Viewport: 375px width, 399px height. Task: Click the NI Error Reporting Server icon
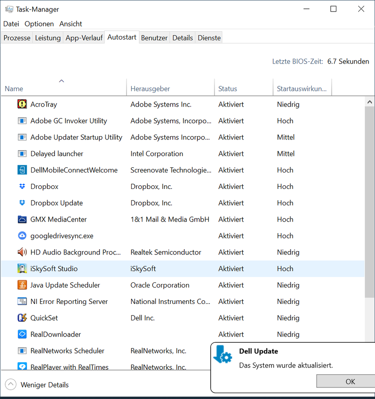pyautogui.click(x=22, y=301)
